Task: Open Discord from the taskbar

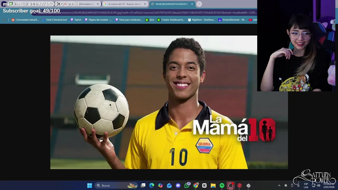Action: [178, 186]
